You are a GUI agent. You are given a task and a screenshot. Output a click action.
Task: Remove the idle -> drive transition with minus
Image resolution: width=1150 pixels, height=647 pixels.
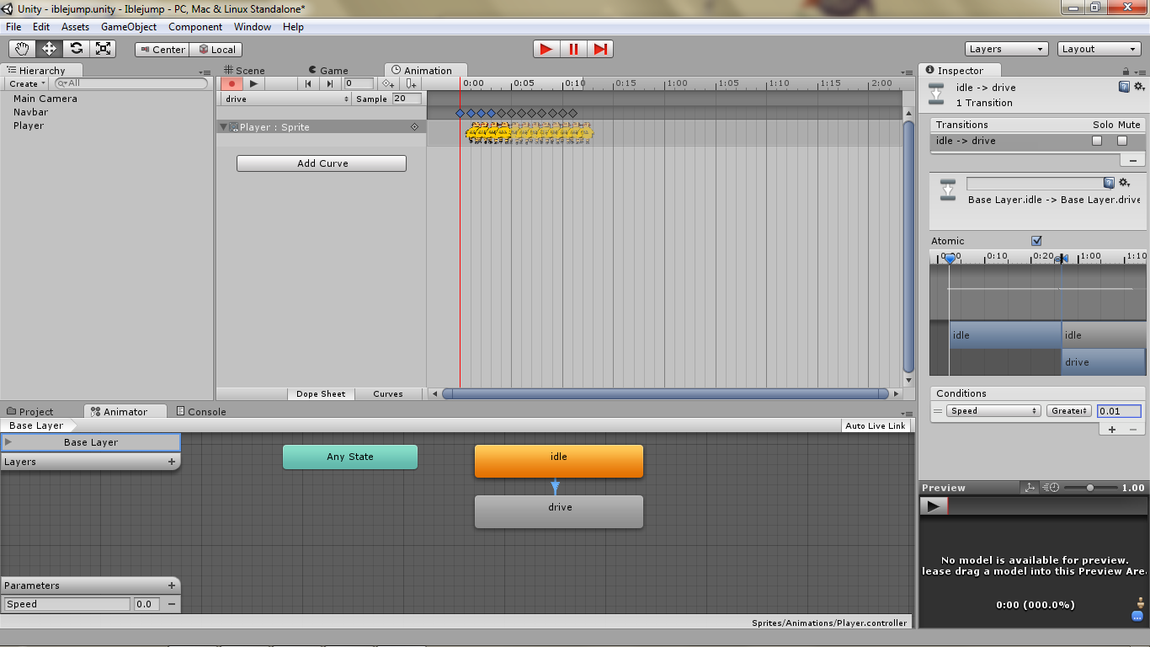[x=1133, y=160]
